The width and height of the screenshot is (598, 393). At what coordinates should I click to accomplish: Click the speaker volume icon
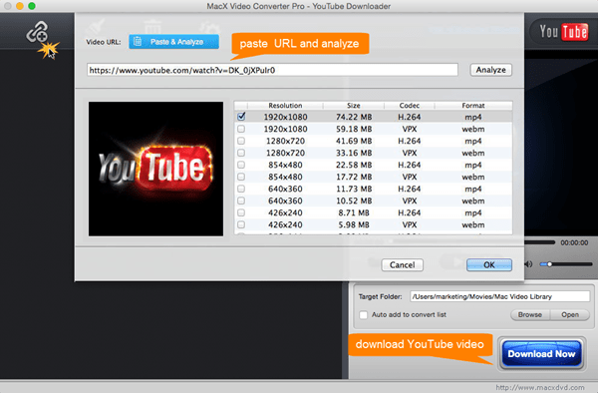[528, 264]
